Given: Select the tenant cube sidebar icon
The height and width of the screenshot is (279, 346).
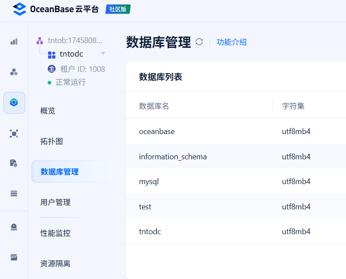Looking at the screenshot, I should click(x=14, y=102).
